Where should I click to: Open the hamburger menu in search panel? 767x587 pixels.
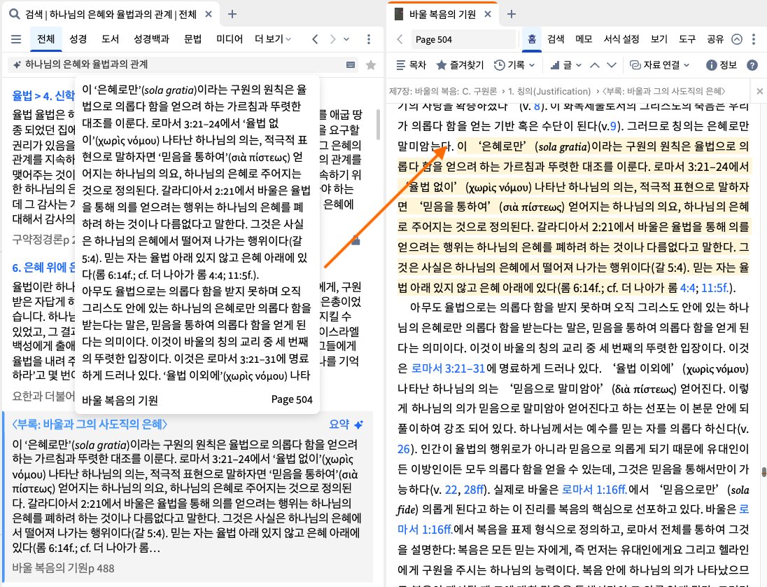16,39
